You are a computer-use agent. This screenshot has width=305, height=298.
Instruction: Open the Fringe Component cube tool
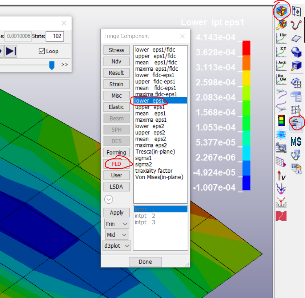click(x=281, y=11)
